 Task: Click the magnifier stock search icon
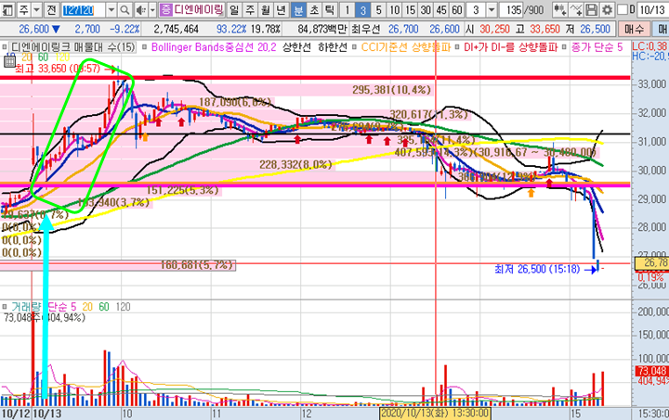point(125,9)
